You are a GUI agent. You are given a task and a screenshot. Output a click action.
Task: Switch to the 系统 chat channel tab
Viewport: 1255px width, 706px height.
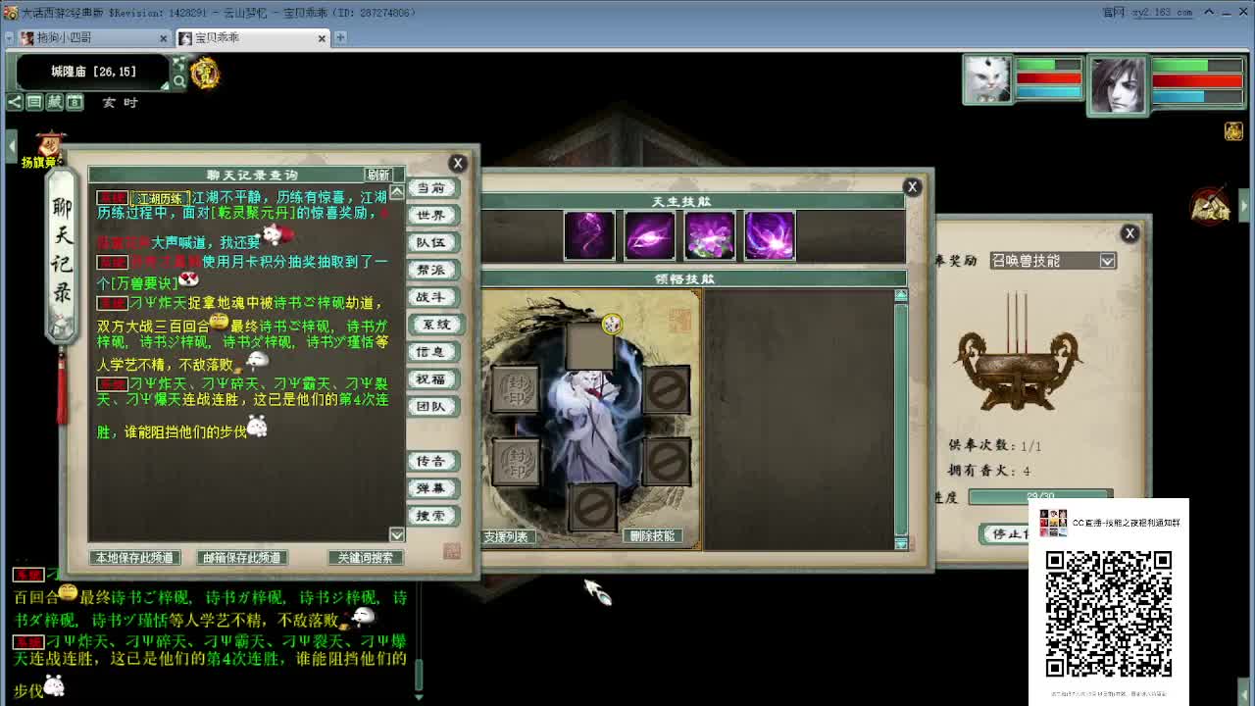click(x=435, y=325)
